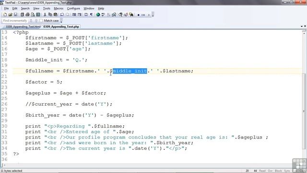Toggle visible spaces paragraph-mark icon
The image size is (307, 173).
click(x=91, y=15)
